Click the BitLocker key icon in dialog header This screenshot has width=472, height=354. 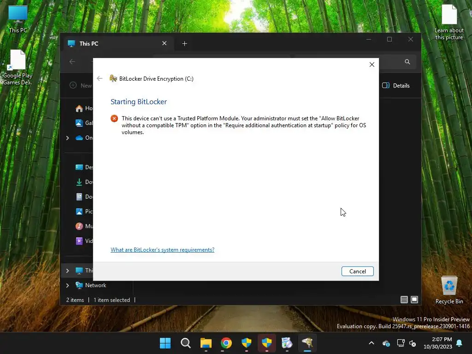coord(113,78)
